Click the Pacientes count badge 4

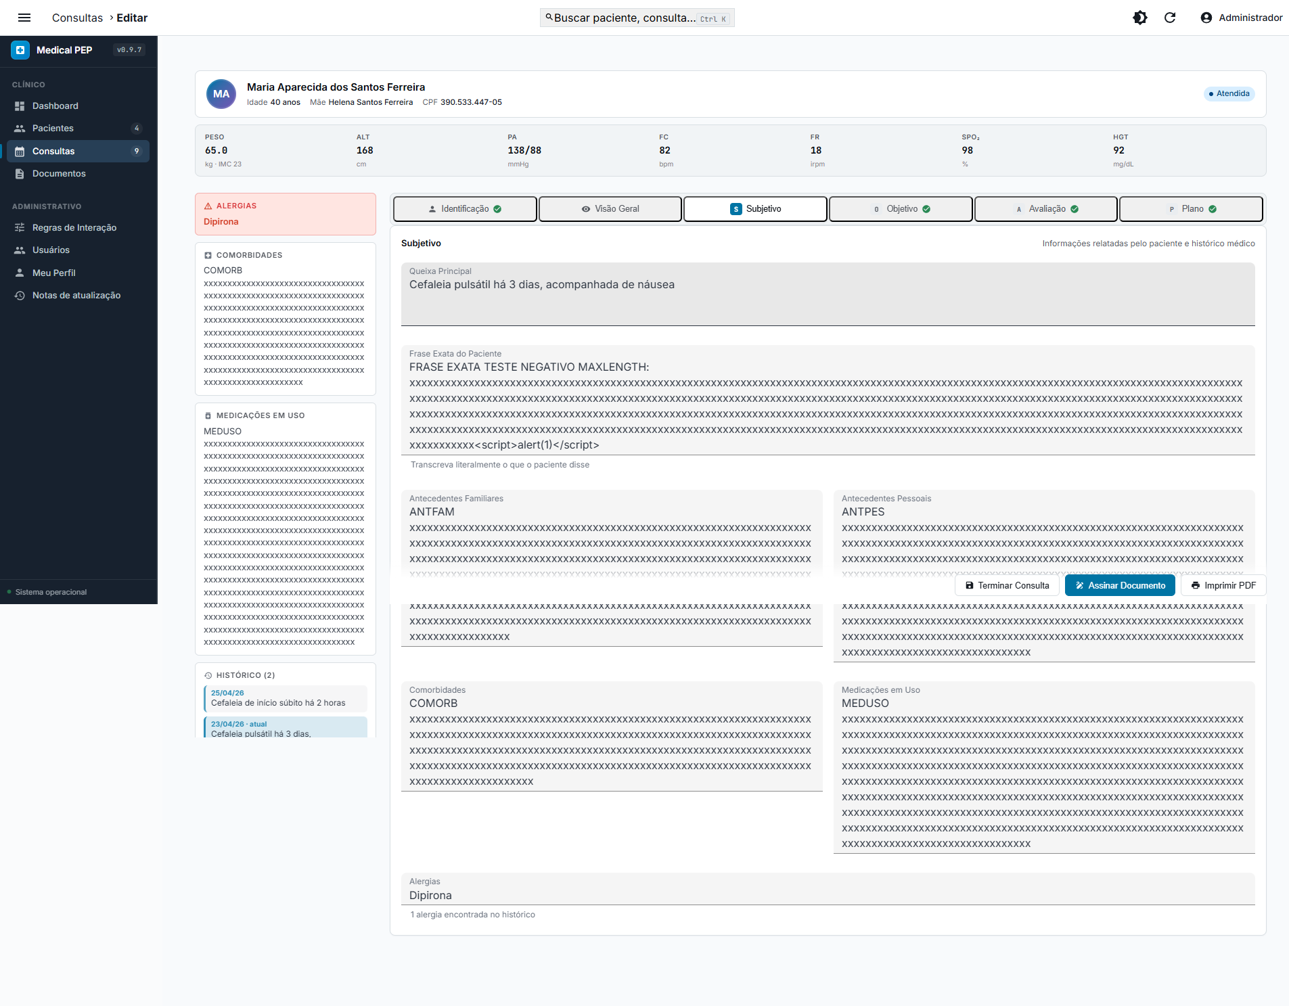[137, 129]
